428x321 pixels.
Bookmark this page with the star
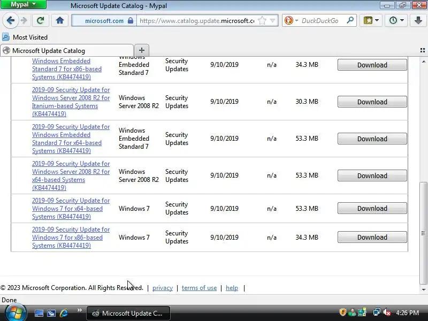[x=262, y=20]
